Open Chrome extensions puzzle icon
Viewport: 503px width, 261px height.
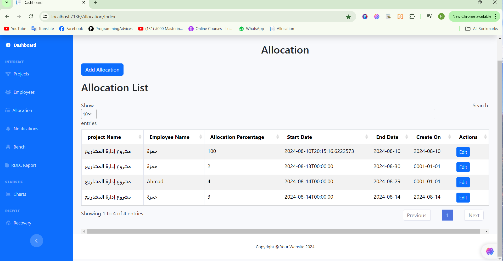tap(412, 16)
